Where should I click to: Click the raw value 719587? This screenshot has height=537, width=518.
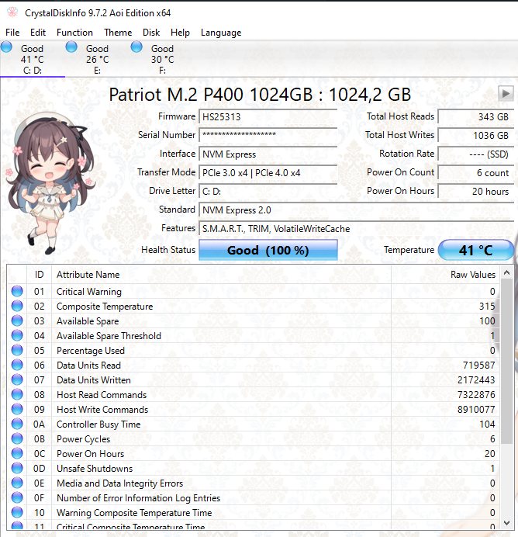point(478,365)
